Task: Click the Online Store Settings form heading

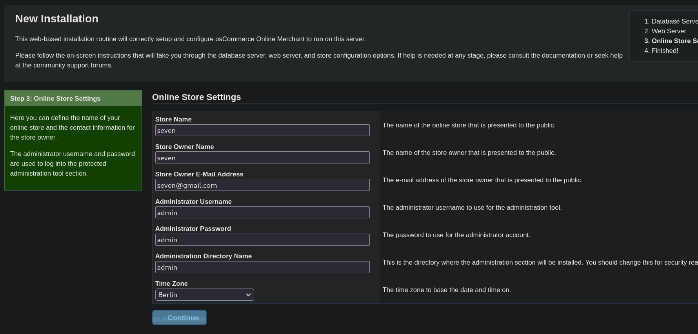Action: [x=196, y=97]
